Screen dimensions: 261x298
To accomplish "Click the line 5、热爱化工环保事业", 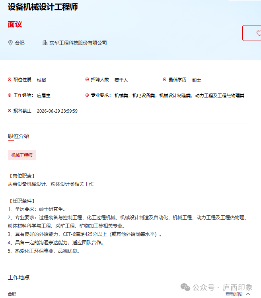I will (x=44, y=251).
